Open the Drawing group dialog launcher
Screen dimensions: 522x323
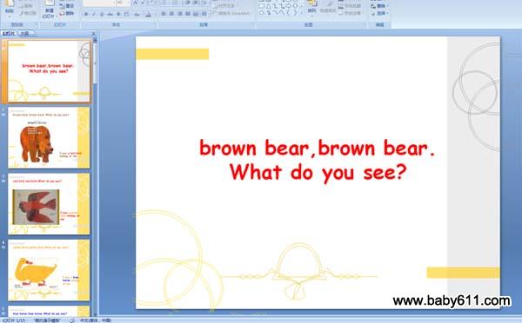click(365, 24)
